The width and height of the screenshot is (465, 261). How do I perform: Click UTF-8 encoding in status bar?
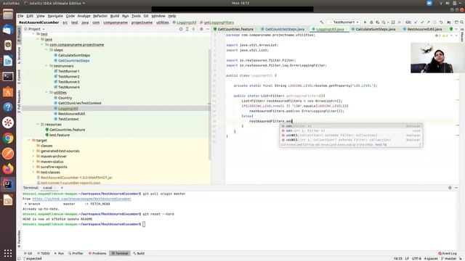[x=416, y=258]
